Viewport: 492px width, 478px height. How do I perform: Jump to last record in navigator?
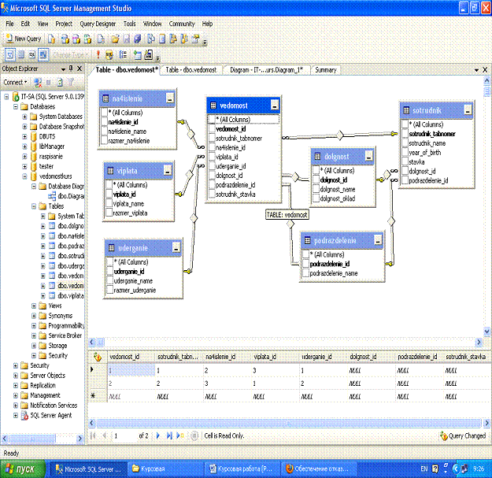pos(168,435)
